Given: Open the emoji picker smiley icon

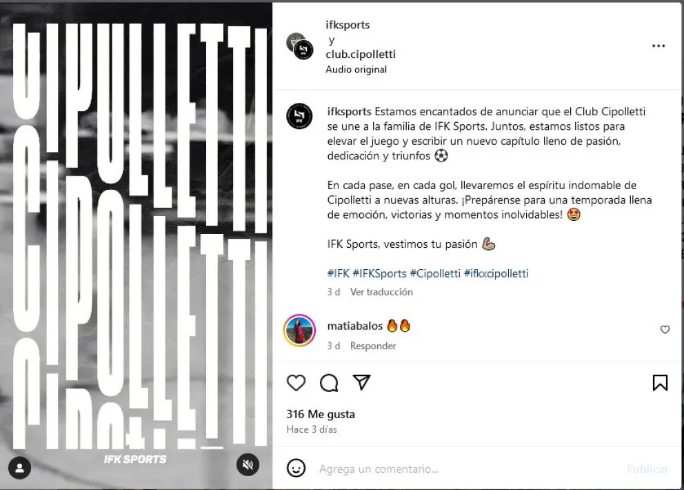Looking at the screenshot, I should click(x=296, y=468).
